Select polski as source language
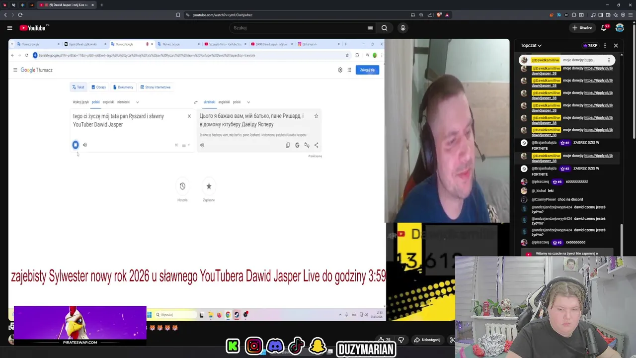636x358 pixels. [x=95, y=102]
